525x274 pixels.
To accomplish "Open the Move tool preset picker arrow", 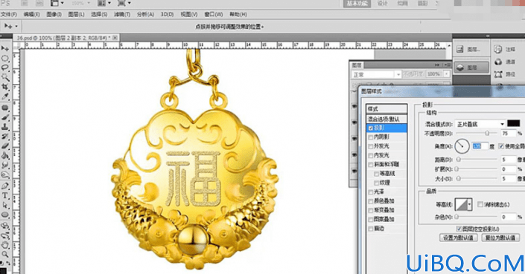I will click(16, 26).
